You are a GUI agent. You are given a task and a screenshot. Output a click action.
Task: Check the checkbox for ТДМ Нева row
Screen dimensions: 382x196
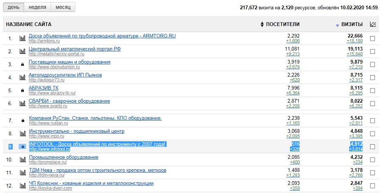coord(373,173)
